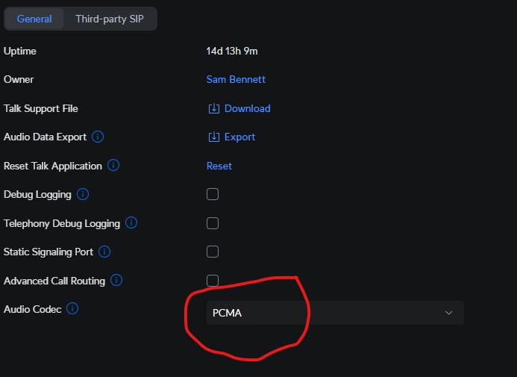Select the General tab
Image resolution: width=517 pixels, height=377 pixels.
pos(34,19)
